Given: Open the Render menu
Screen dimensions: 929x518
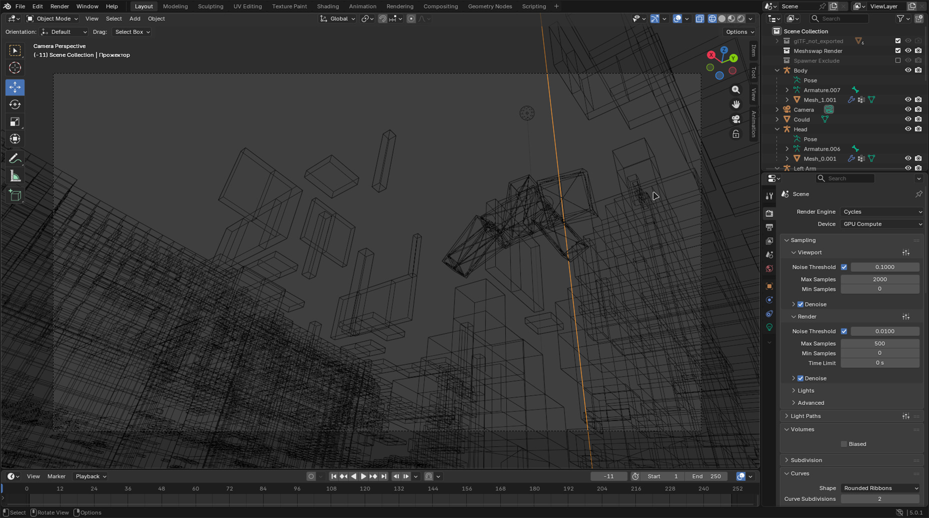Looking at the screenshot, I should 59,6.
